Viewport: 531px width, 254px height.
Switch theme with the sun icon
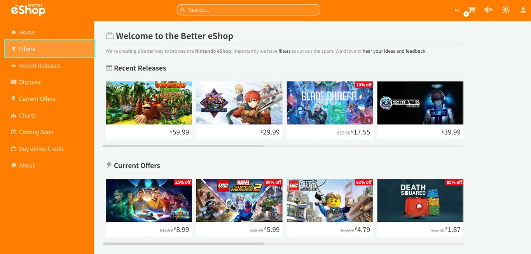tap(506, 10)
